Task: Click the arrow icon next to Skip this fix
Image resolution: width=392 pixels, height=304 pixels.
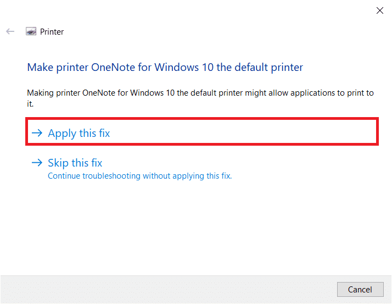Action: [37, 163]
